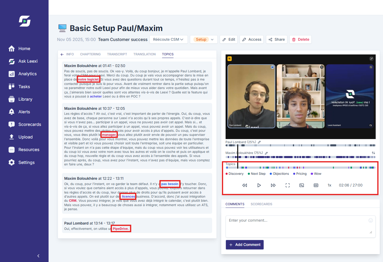The height and width of the screenshot is (262, 383).
Task: Open Ask Leexi in the sidebar
Action: point(23,61)
